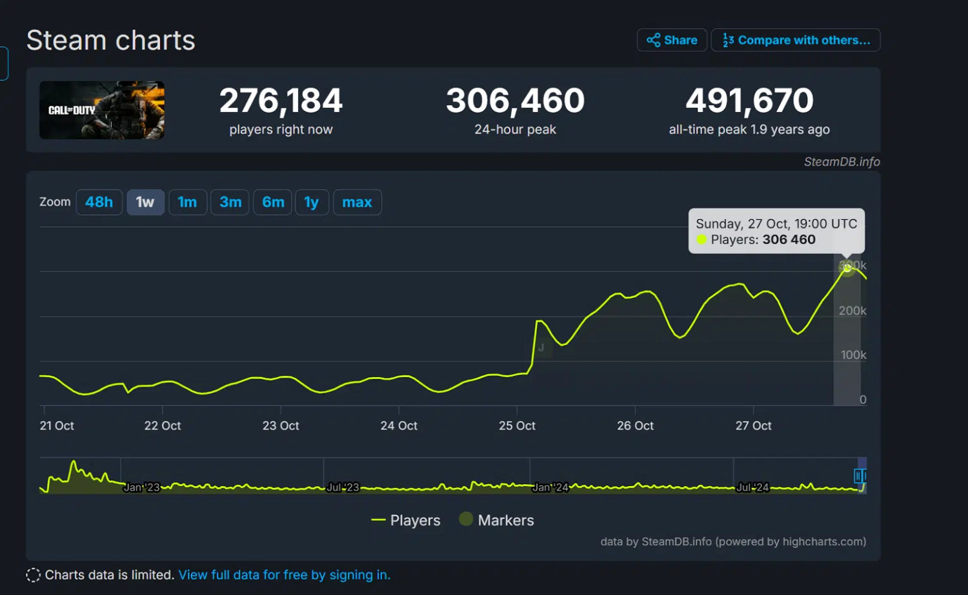Click the Share button
The width and height of the screenshot is (968, 595).
672,40
